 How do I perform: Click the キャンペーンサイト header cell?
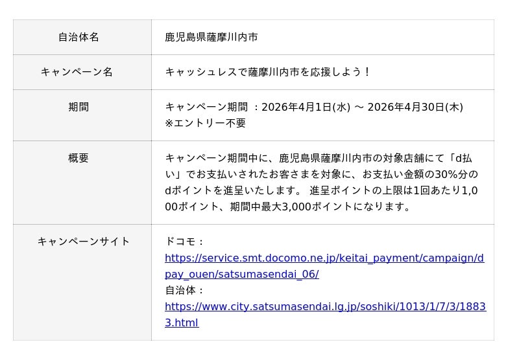pos(84,242)
